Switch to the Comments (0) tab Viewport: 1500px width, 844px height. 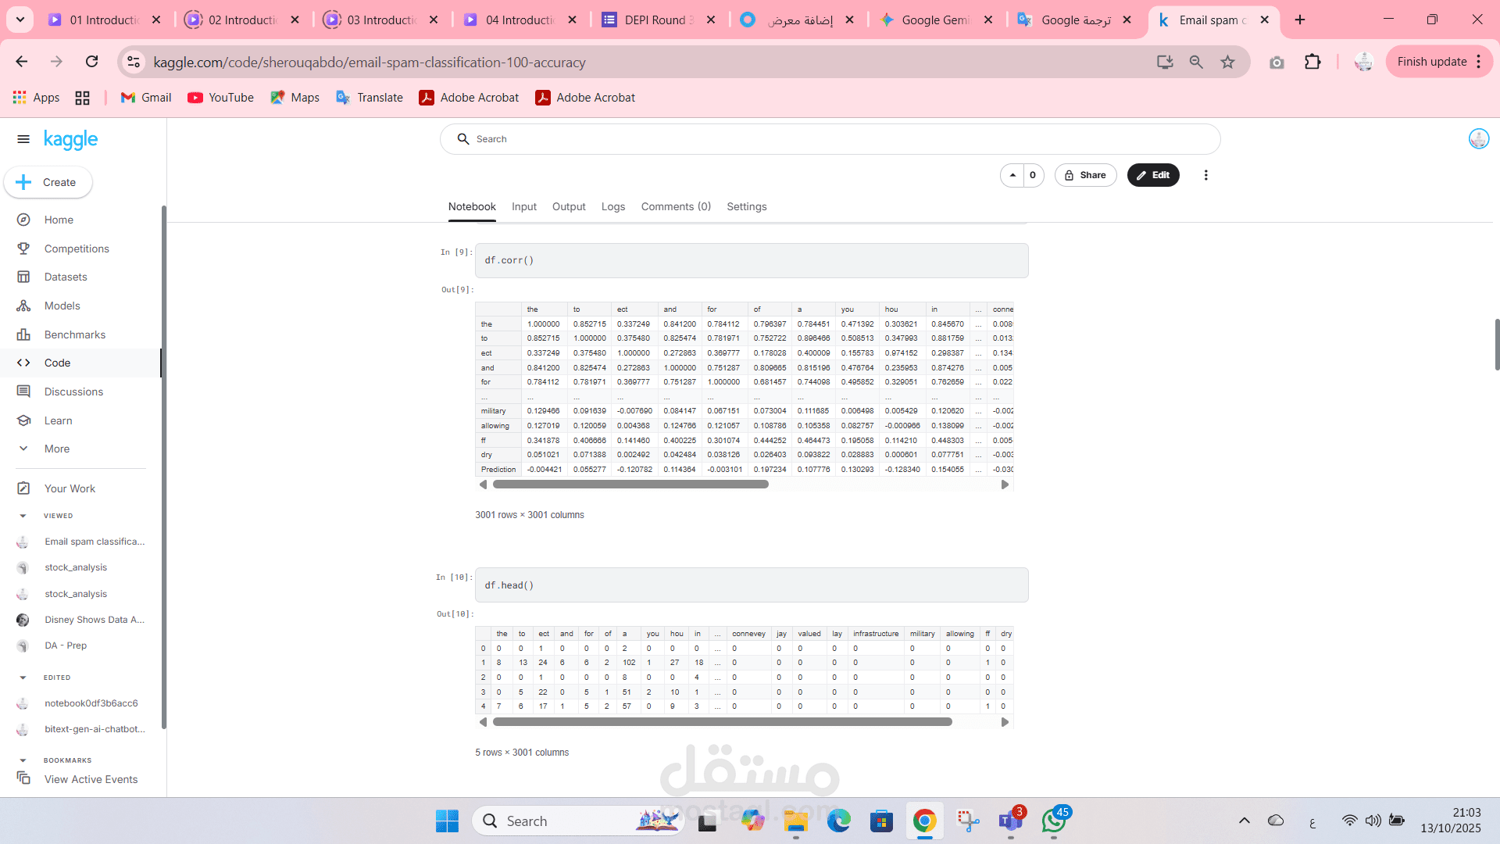pyautogui.click(x=675, y=206)
